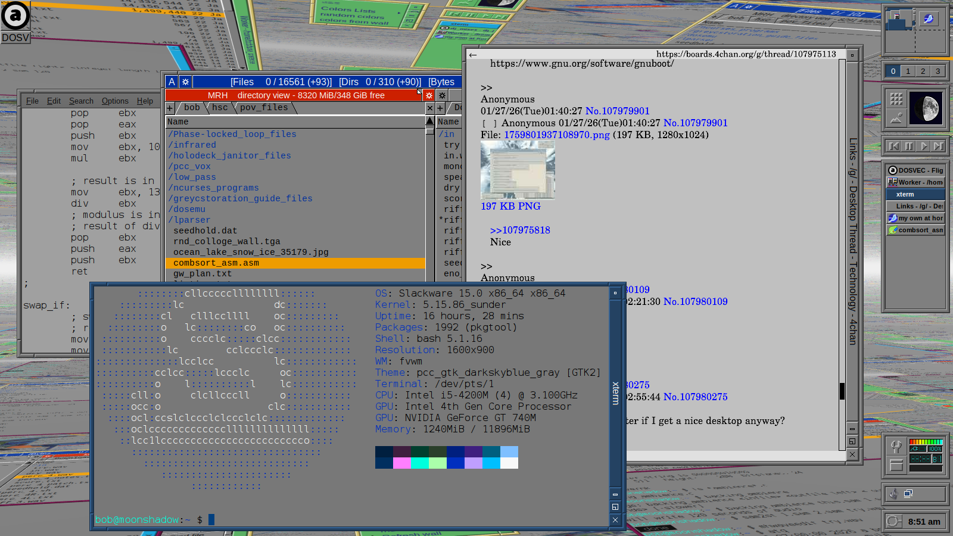Screen dimensions: 953x536
Task: Click the wrench settings icon in the panel
Action: 896,447
